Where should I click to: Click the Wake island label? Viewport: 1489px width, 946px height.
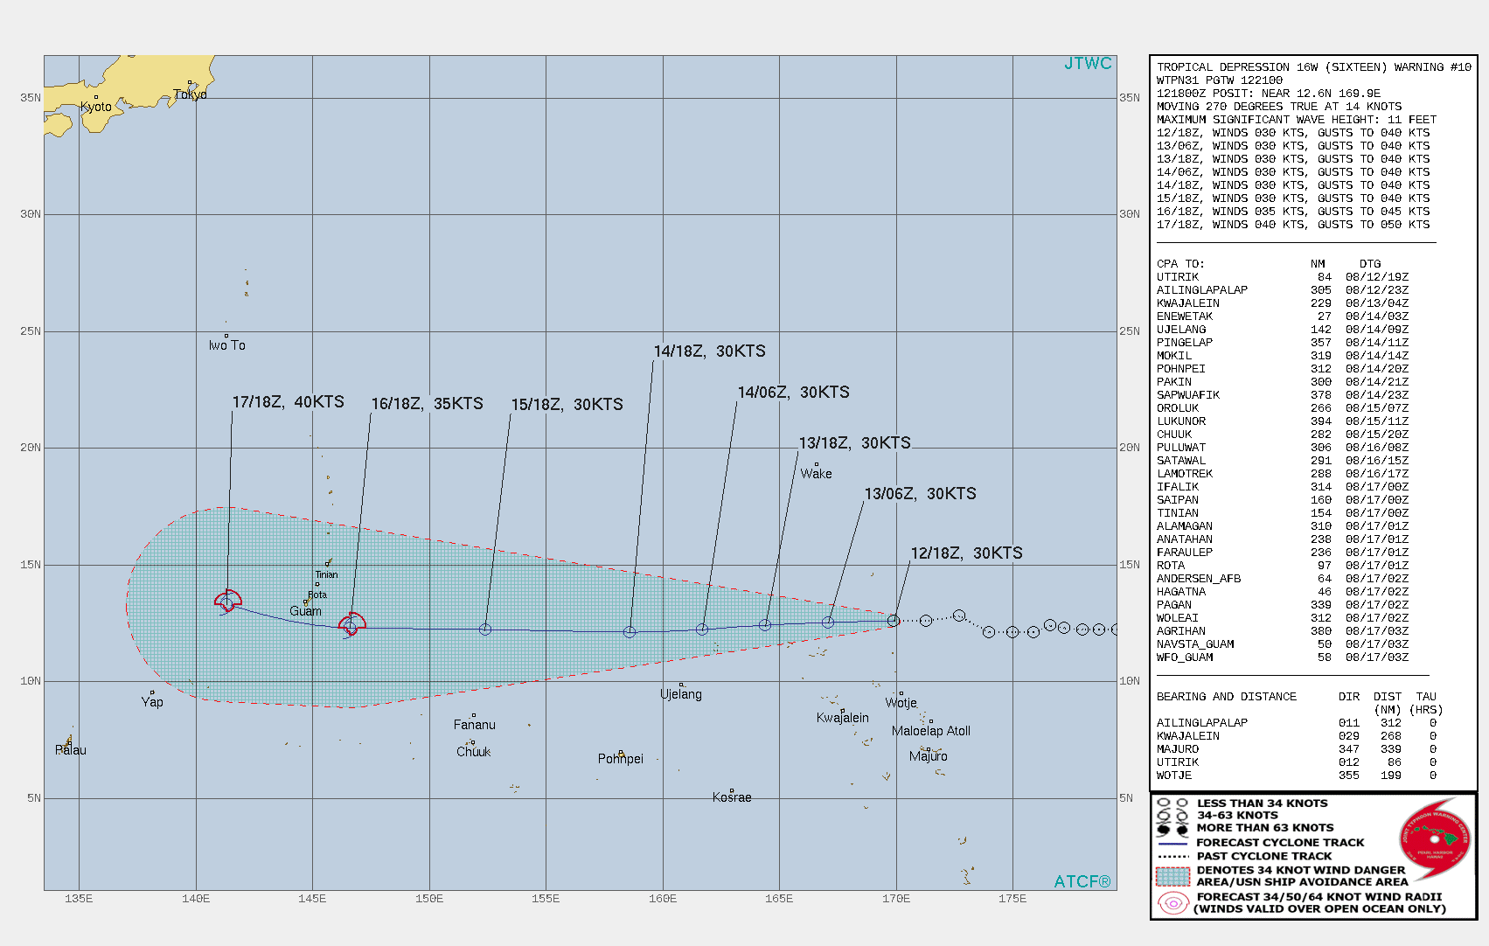(817, 474)
